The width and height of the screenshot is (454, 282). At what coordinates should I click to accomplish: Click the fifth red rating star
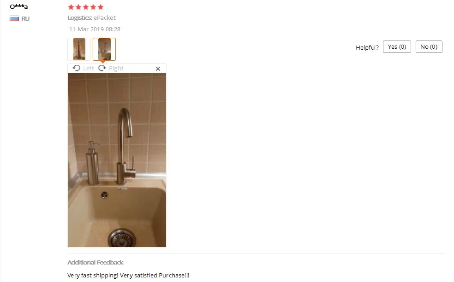(x=101, y=7)
